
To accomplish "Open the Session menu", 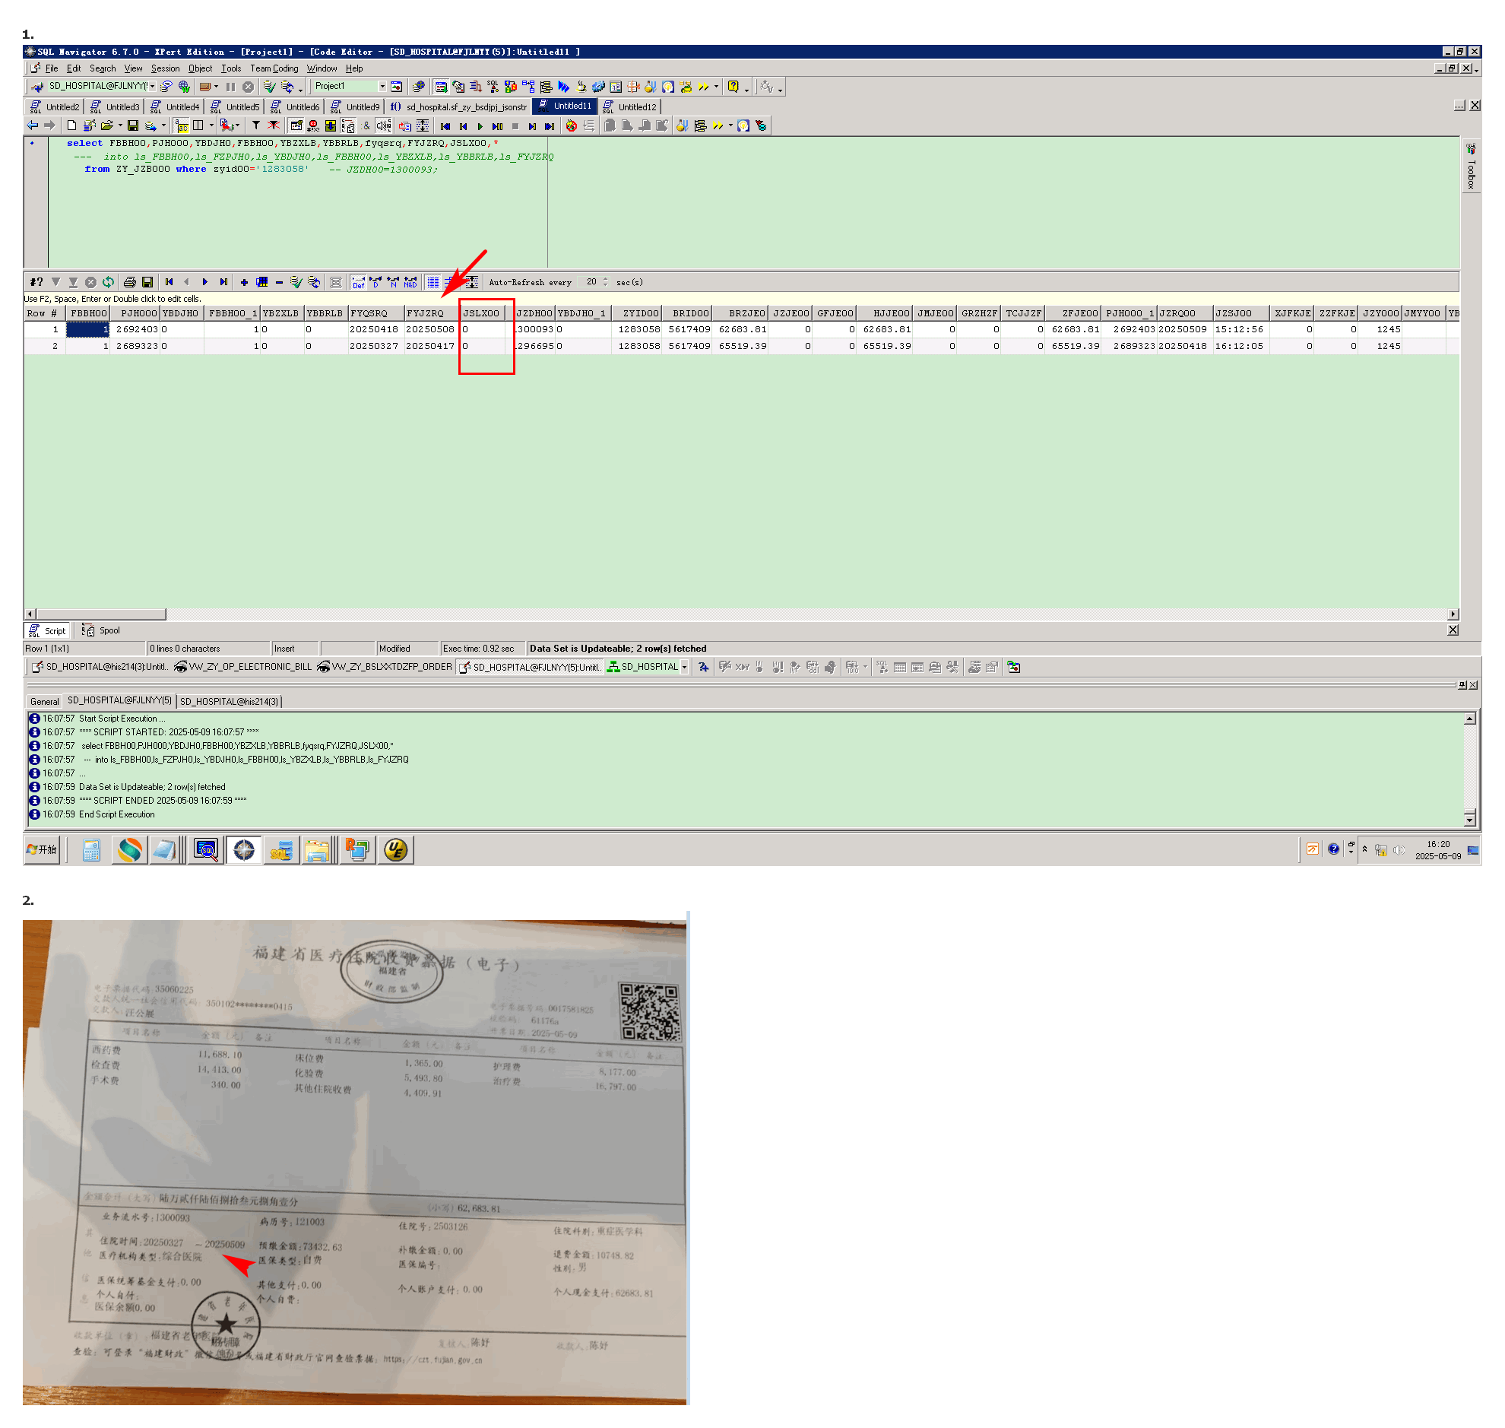I will coord(165,68).
